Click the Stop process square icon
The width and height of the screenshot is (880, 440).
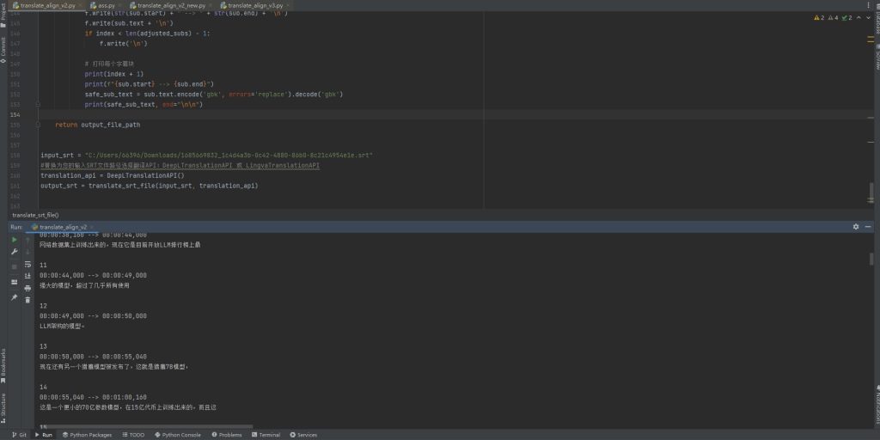(14, 266)
